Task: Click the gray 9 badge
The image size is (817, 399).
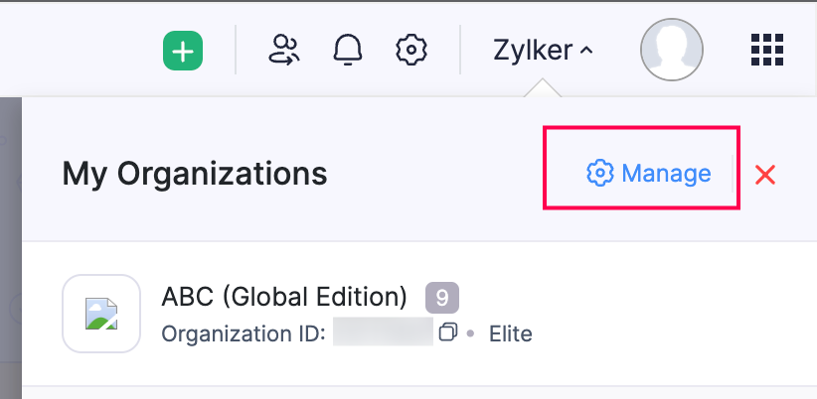Action: [442, 297]
